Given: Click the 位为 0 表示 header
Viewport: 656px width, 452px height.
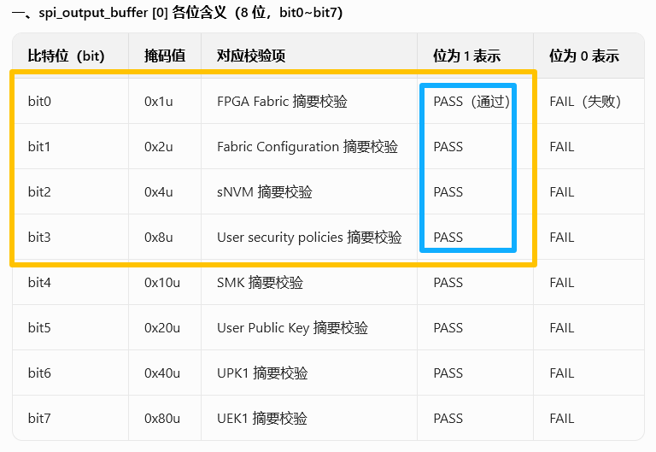Looking at the screenshot, I should 584,56.
